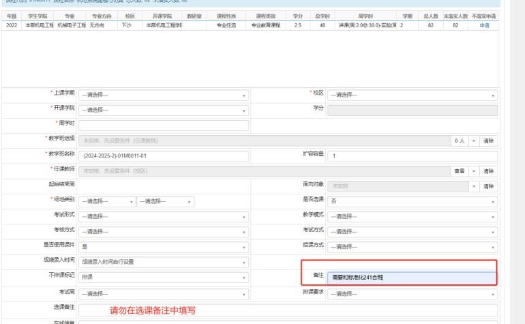This screenshot has width=525, height=324.
Task: Open the 排课要求 dropdown
Action: click(x=412, y=293)
